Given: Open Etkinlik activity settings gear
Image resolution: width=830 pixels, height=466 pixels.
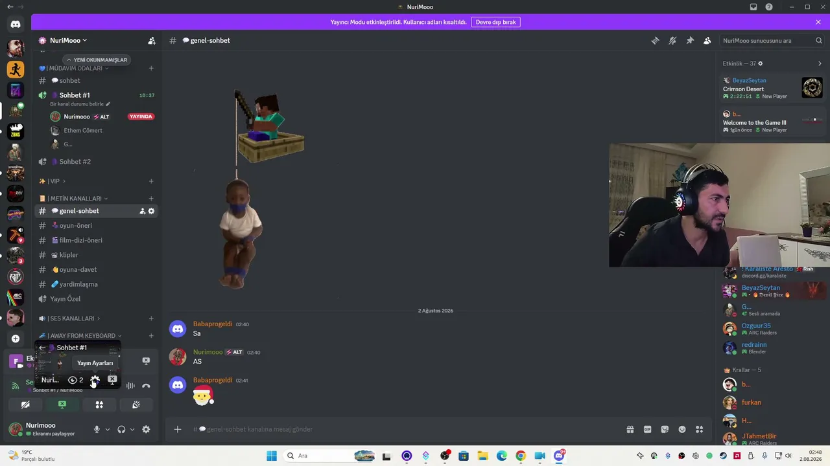Looking at the screenshot, I should click(x=761, y=63).
